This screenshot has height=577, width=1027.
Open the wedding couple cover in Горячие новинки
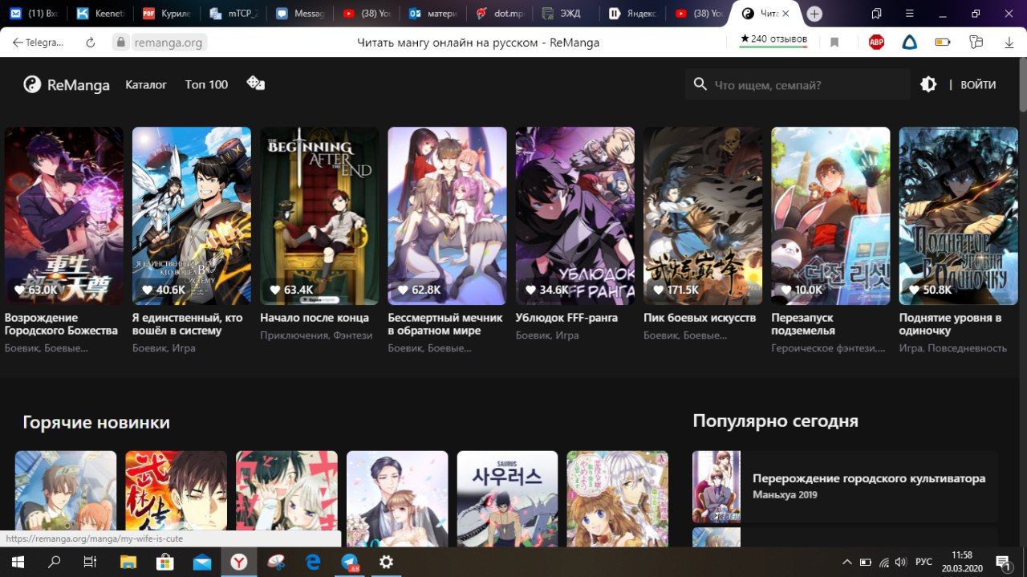(397, 499)
